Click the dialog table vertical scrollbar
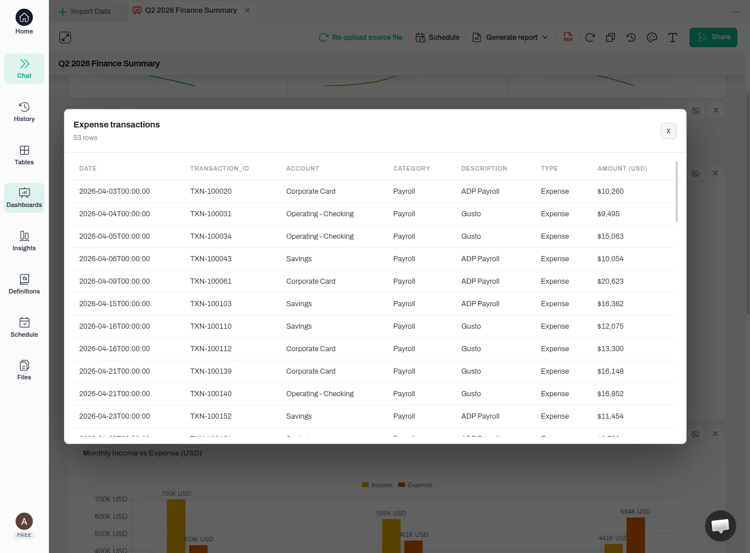The image size is (750, 553). tap(677, 191)
